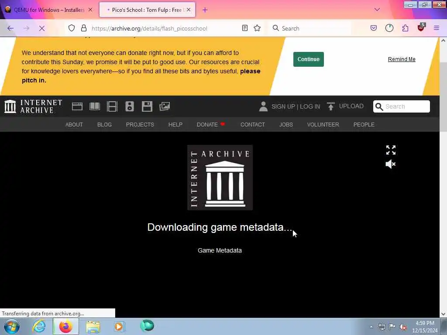Open the JOBS menu item
The height and width of the screenshot is (335, 447).
[286, 124]
